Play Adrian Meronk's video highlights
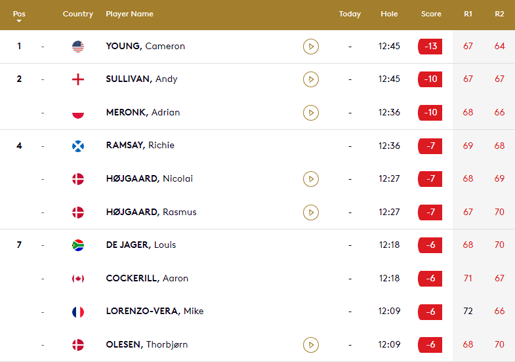 pyautogui.click(x=311, y=113)
